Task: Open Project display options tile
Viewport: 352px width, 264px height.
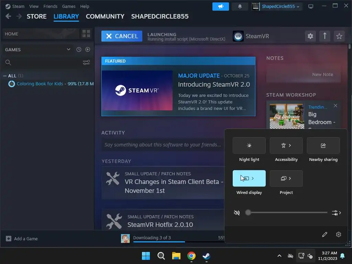Action: [286, 178]
